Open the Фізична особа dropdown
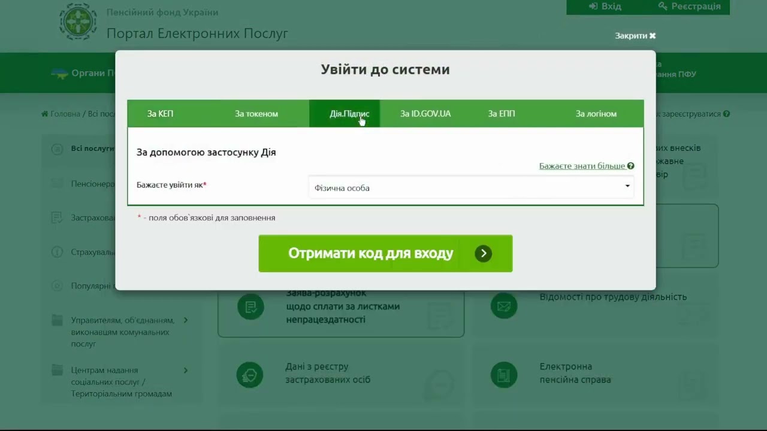 471,187
